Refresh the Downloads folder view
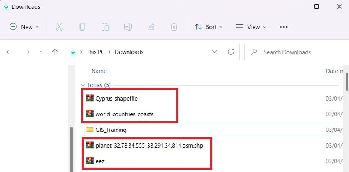 [x=231, y=52]
